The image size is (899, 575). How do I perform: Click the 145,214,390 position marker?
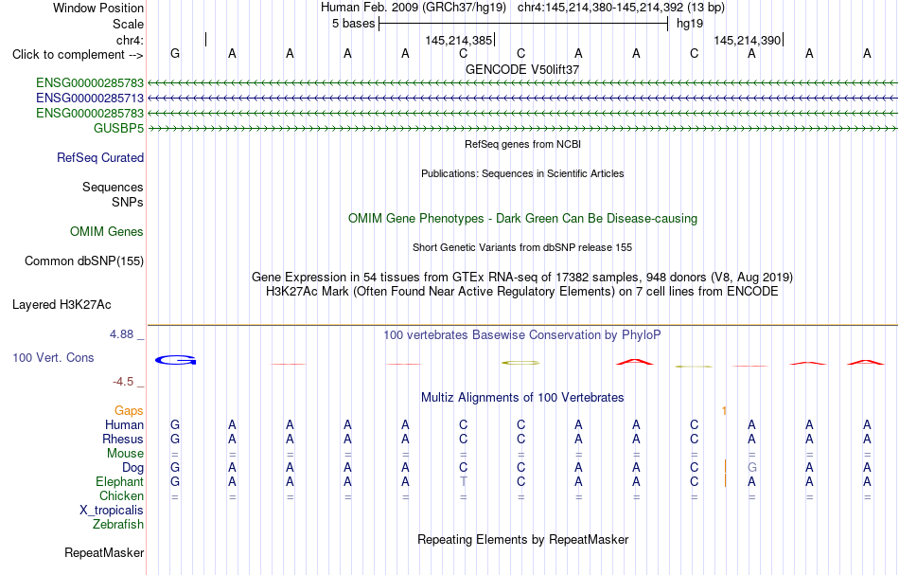pos(747,40)
